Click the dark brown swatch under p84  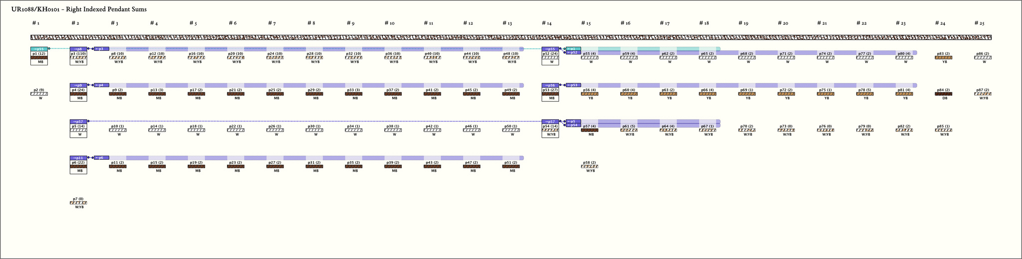tap(943, 94)
